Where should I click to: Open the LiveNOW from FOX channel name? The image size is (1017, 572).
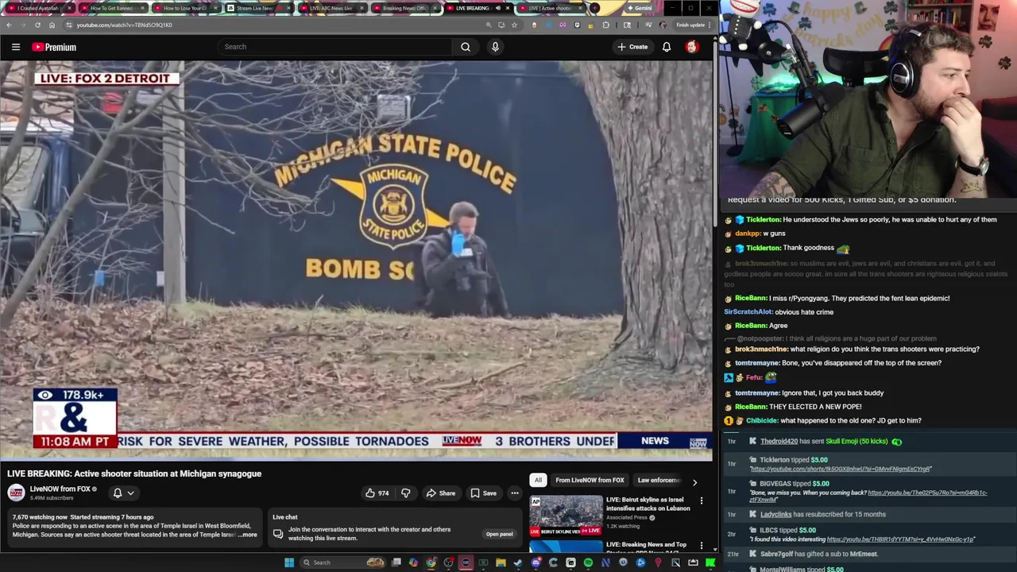pyautogui.click(x=60, y=489)
